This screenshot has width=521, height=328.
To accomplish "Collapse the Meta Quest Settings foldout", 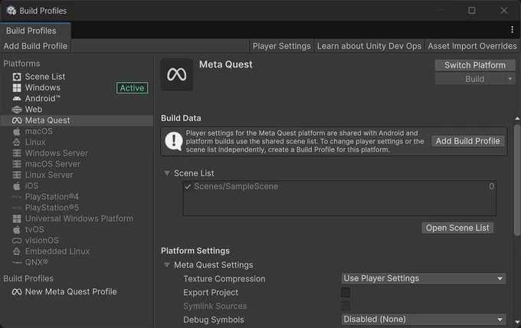I will click(x=167, y=265).
